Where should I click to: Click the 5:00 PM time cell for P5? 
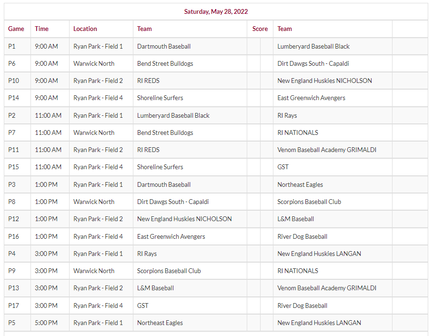[x=46, y=323]
